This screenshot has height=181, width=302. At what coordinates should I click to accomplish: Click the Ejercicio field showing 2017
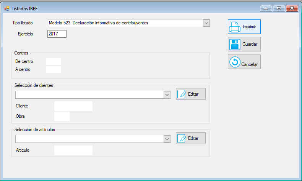pos(57,34)
